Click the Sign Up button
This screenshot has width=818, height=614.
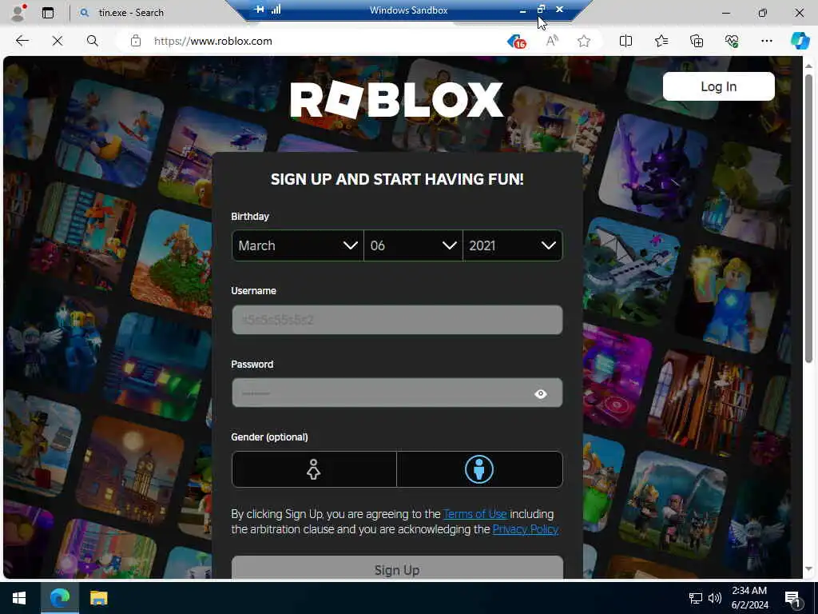pyautogui.click(x=397, y=569)
